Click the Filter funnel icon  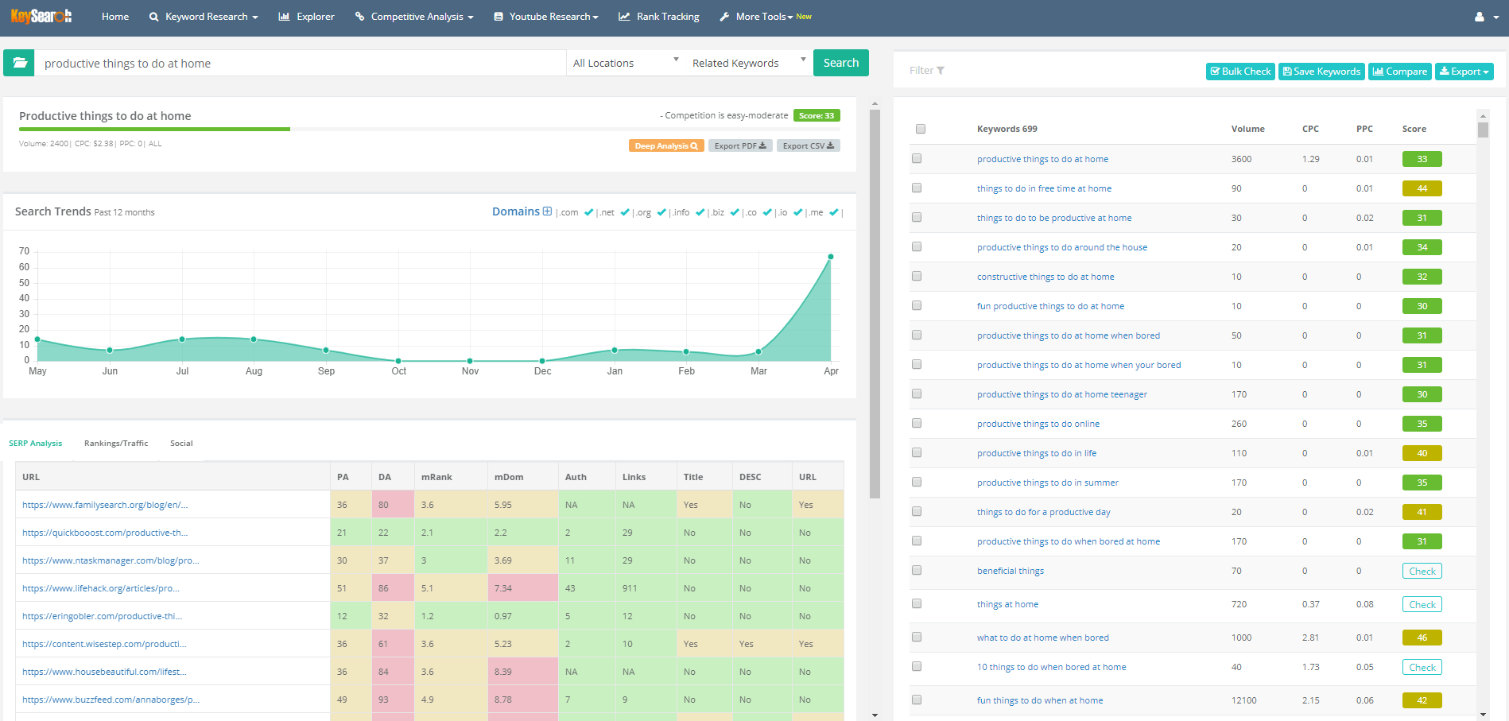coord(941,71)
